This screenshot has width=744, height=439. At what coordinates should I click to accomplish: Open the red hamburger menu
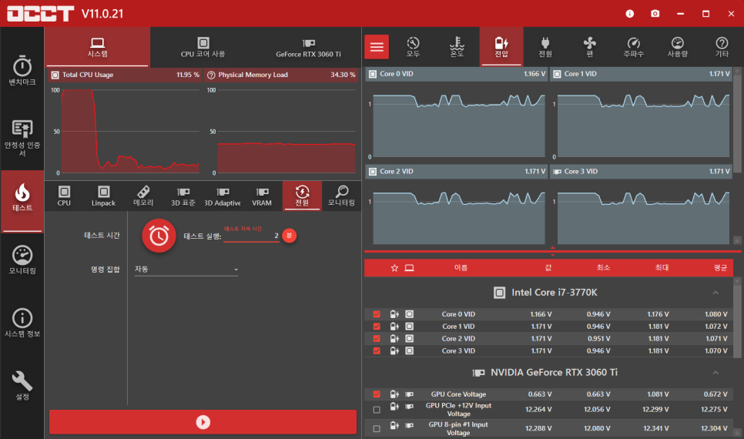tap(377, 46)
